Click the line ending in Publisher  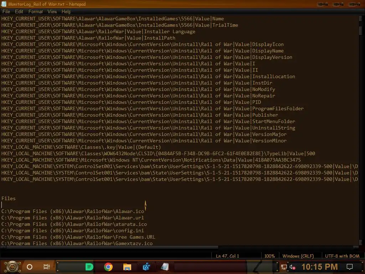click(140, 115)
